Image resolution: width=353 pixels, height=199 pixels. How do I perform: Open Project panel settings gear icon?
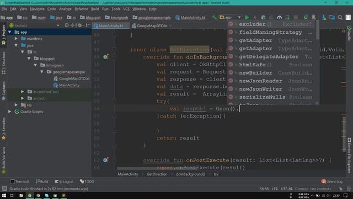tap(80, 25)
